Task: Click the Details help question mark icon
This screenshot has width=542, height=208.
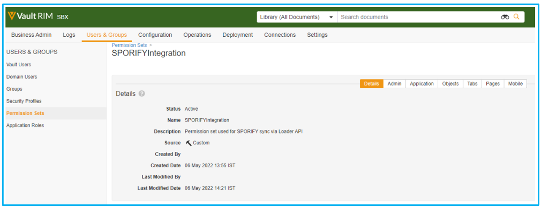Action: (142, 94)
